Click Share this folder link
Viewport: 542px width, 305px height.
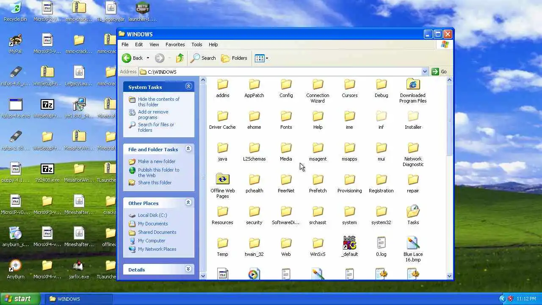155,183
